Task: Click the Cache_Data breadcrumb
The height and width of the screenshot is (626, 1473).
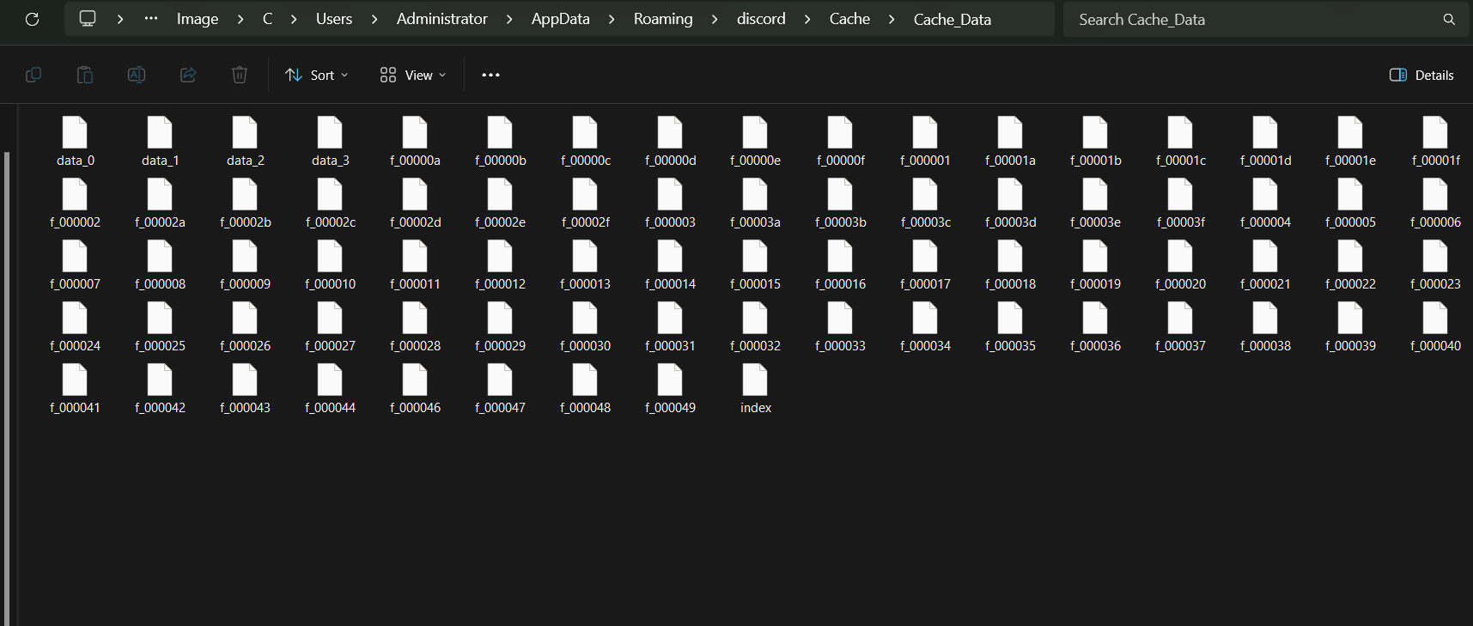Action: pyautogui.click(x=953, y=19)
